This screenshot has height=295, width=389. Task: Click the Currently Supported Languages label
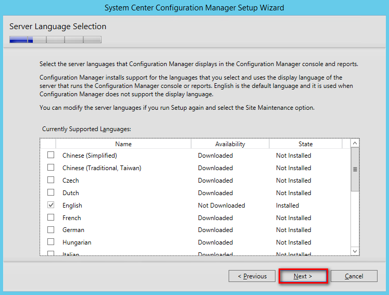[x=86, y=129]
